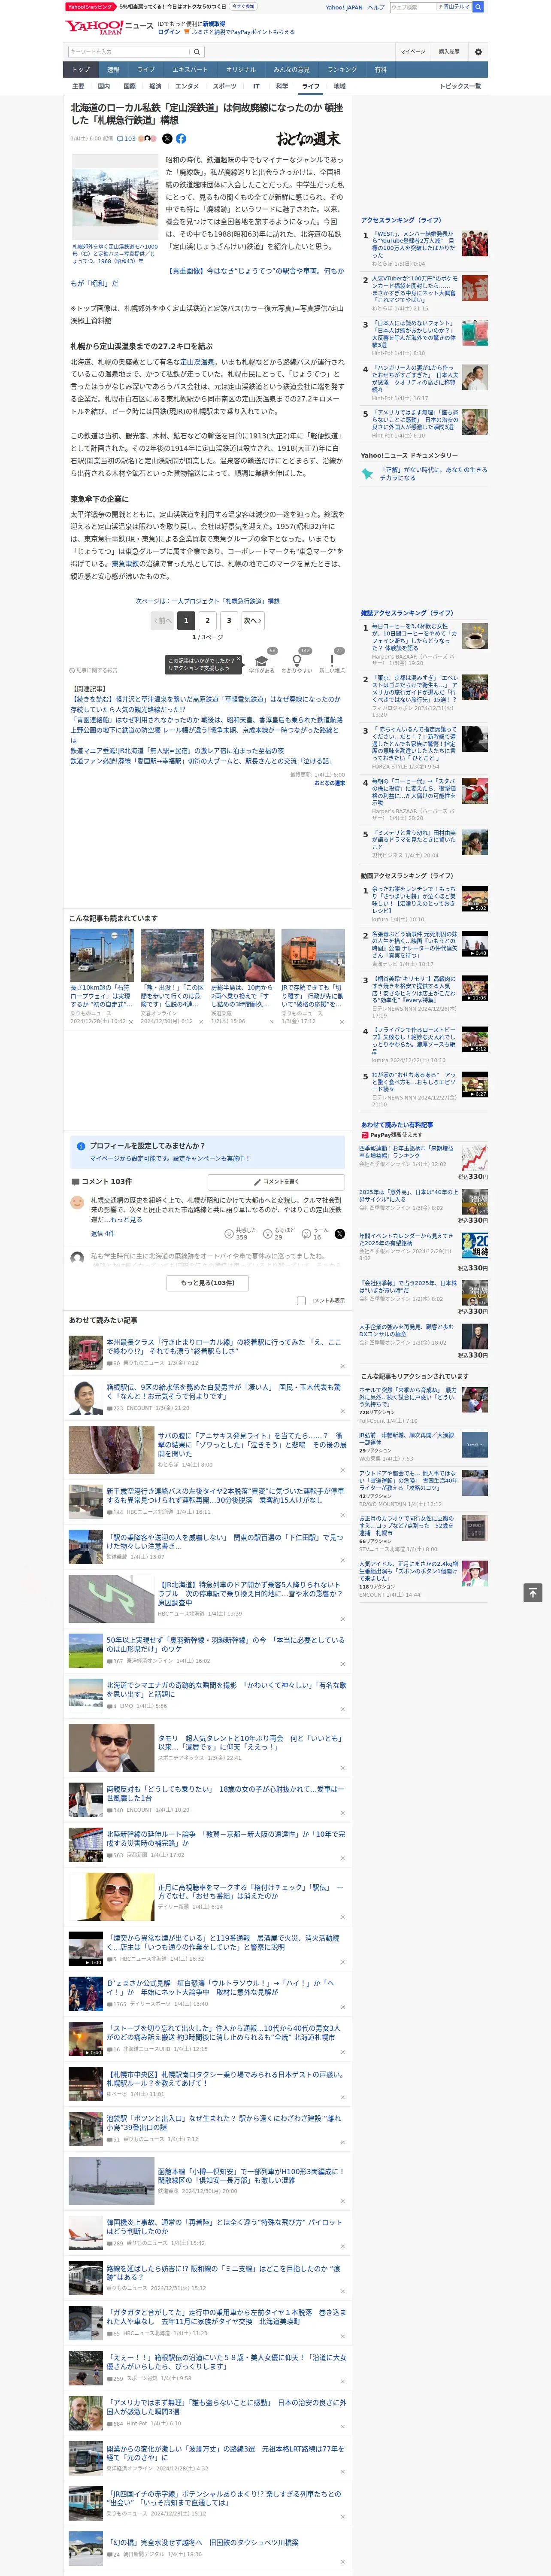551x2576 pixels.
Task: Open the 地域 category tab
Action: tap(339, 86)
